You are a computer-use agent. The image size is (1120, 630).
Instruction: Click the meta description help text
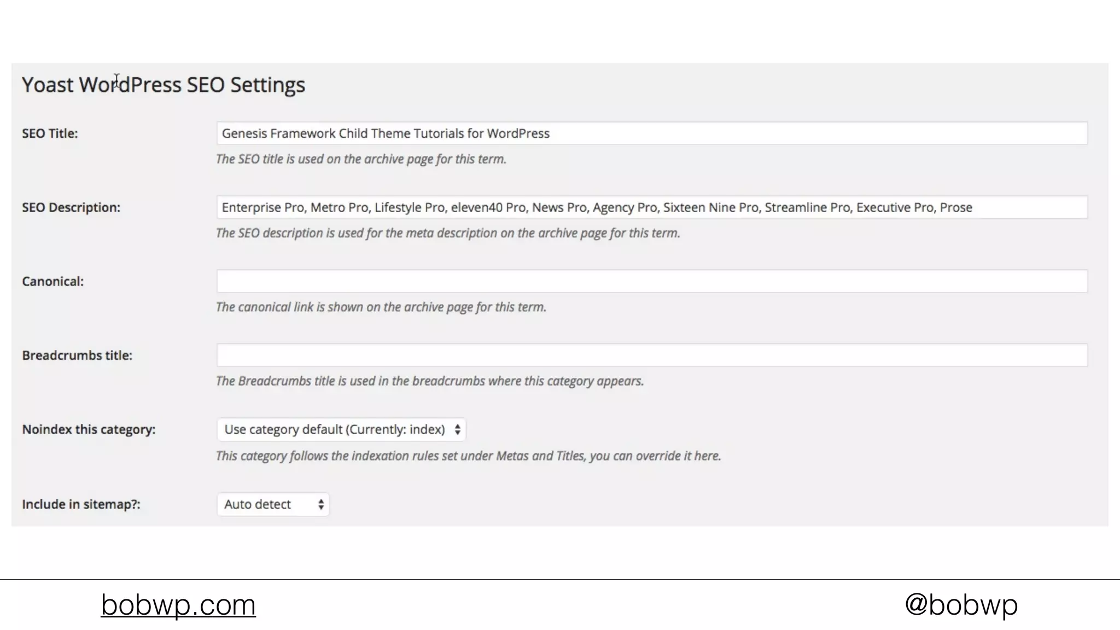pyautogui.click(x=448, y=233)
